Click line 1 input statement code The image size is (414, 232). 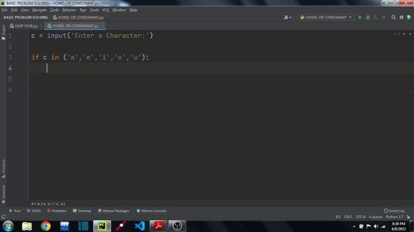pyautogui.click(x=92, y=35)
